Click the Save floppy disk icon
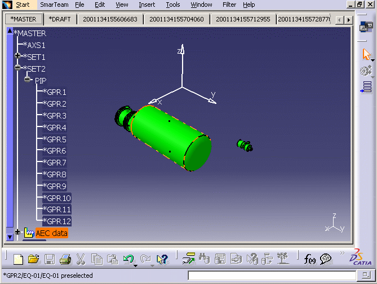 click(50, 259)
